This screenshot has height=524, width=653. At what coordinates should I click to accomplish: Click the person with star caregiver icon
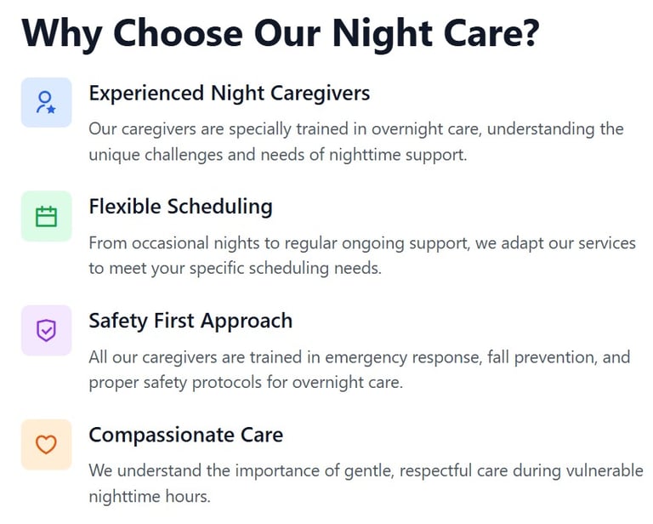[x=46, y=102]
